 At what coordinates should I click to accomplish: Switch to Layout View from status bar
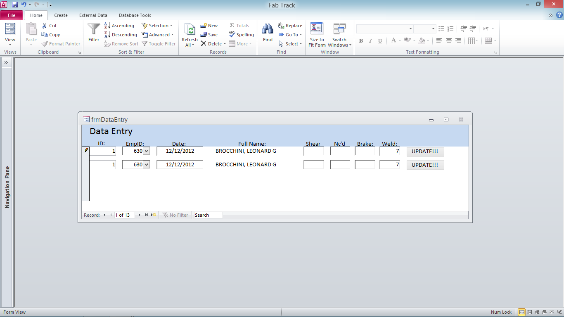coord(552,312)
